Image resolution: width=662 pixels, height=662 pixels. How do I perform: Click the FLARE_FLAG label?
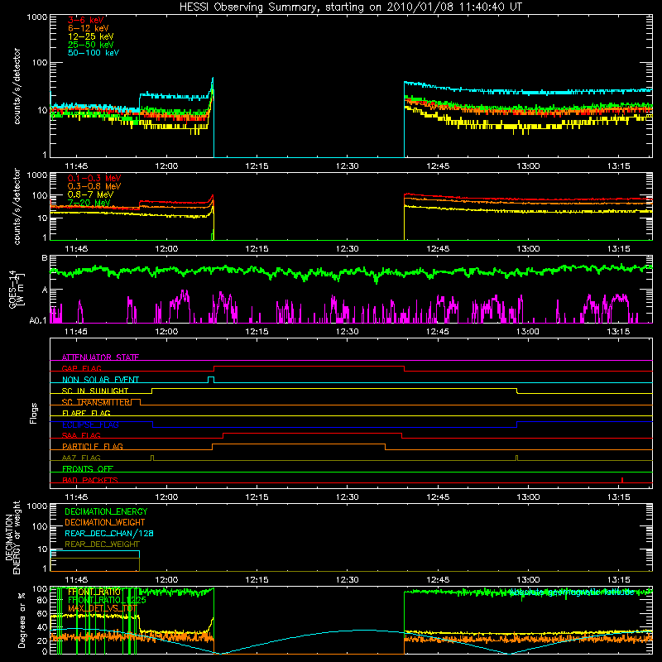[86, 413]
